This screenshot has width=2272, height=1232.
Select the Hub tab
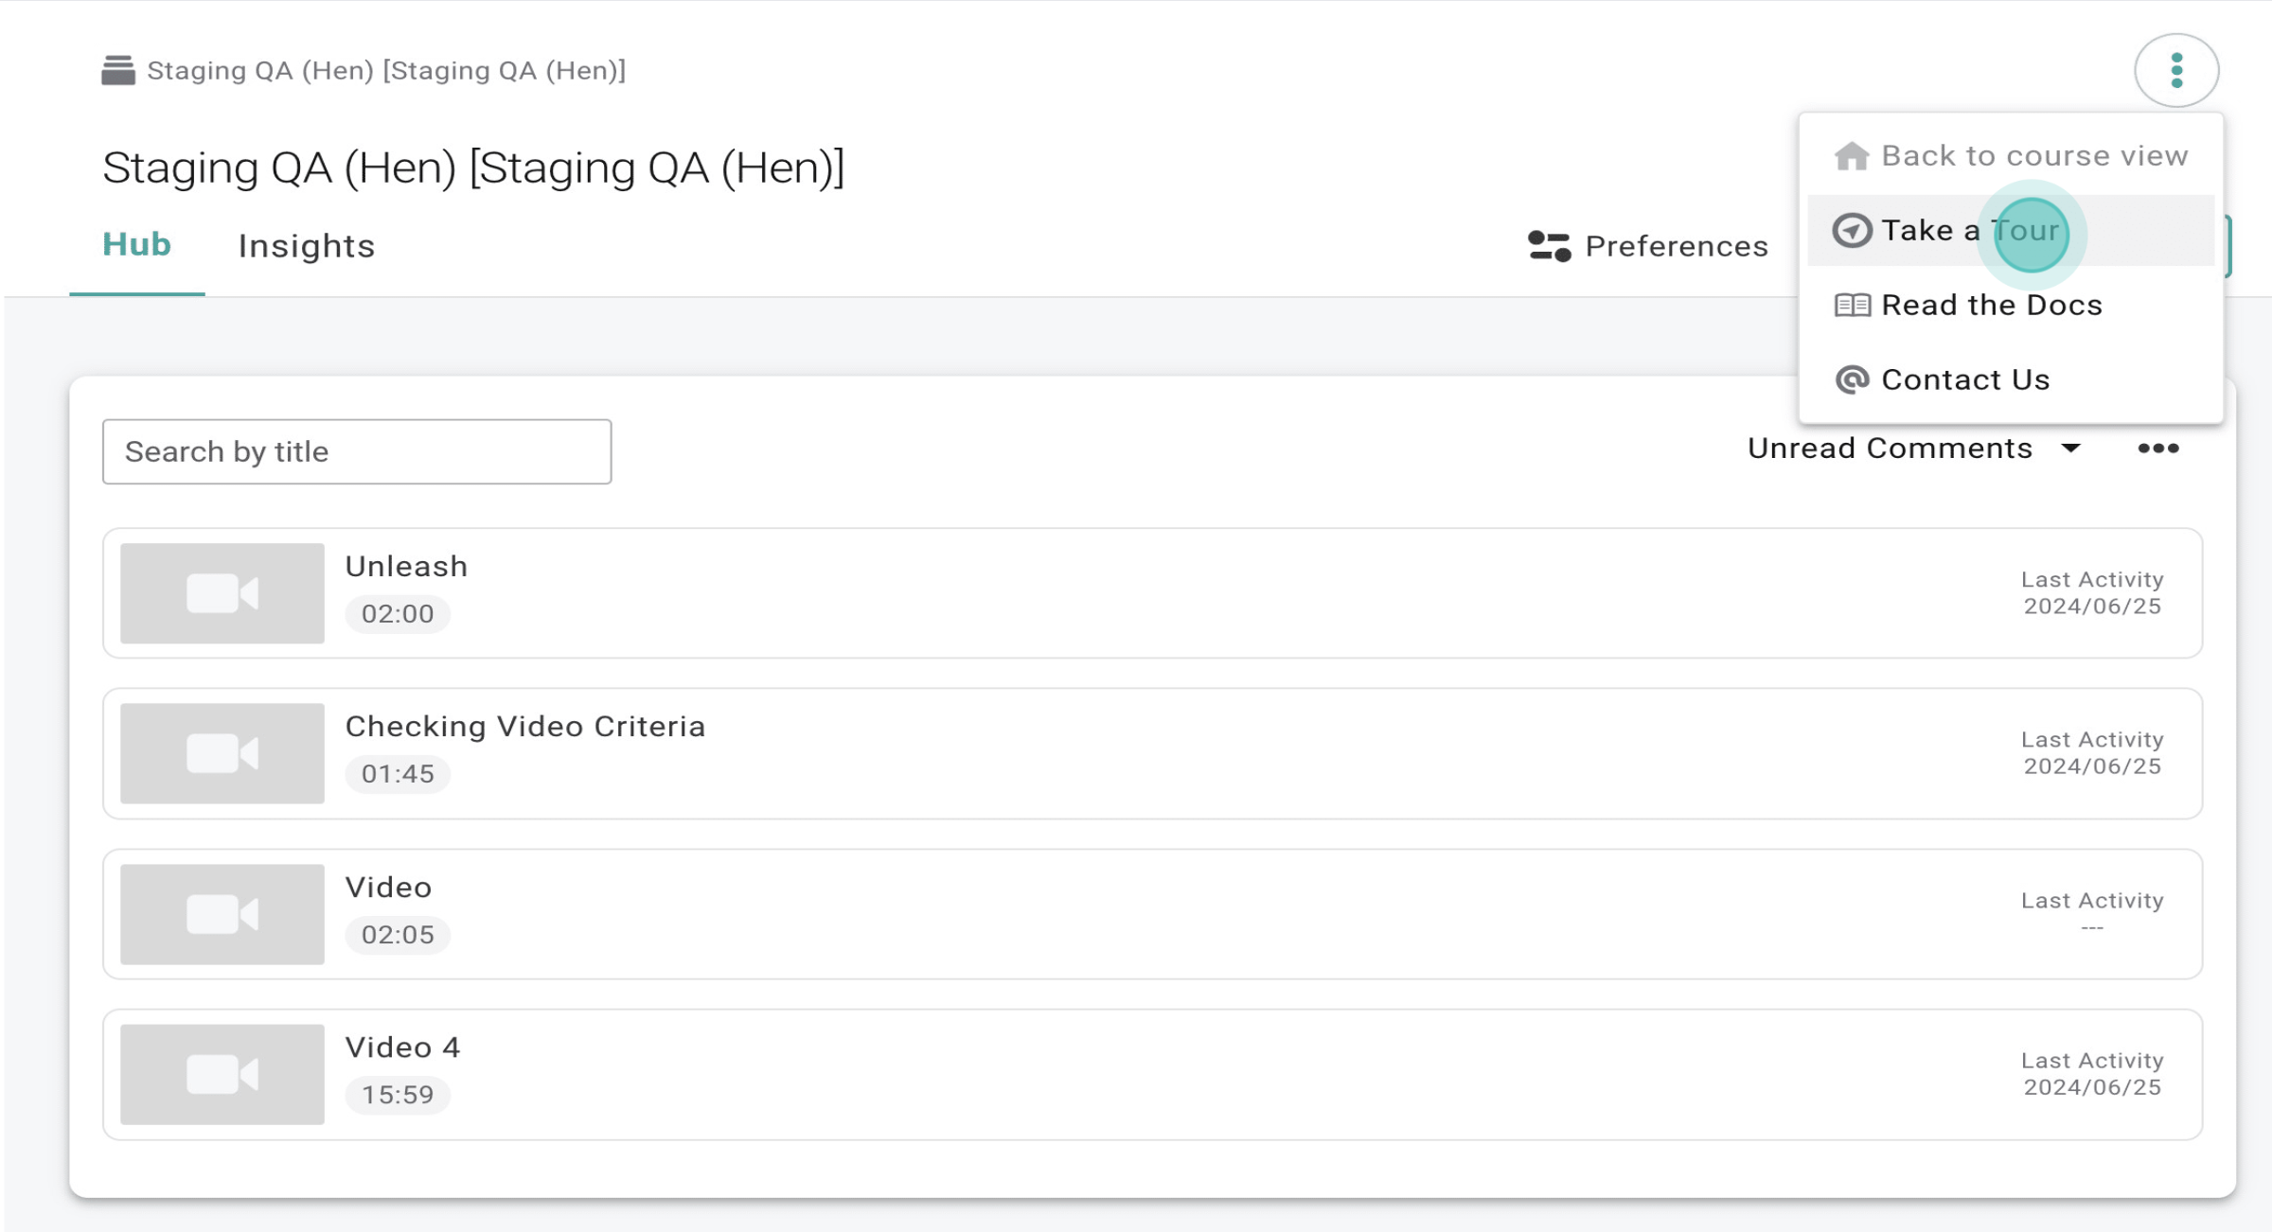136,245
